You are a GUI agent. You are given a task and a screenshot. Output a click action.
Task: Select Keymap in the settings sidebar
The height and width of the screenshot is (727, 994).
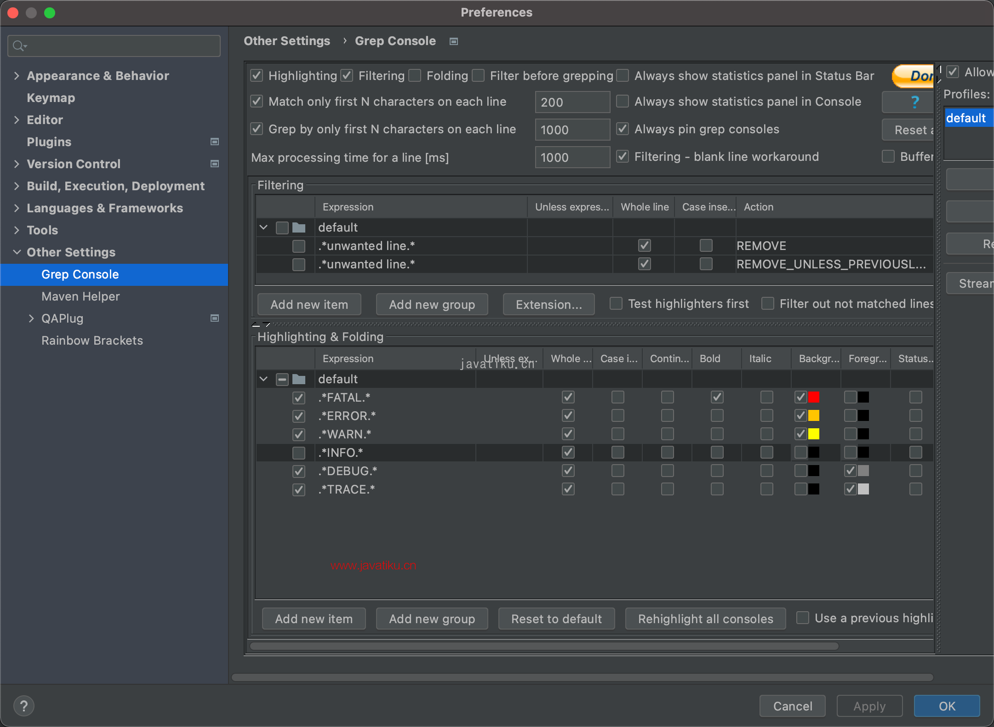(x=51, y=98)
